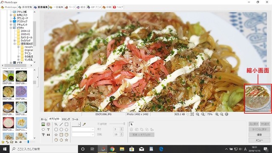The width and height of the screenshot is (272, 153).
Task: Expand the デスクトップ tree node
Action: point(11,21)
